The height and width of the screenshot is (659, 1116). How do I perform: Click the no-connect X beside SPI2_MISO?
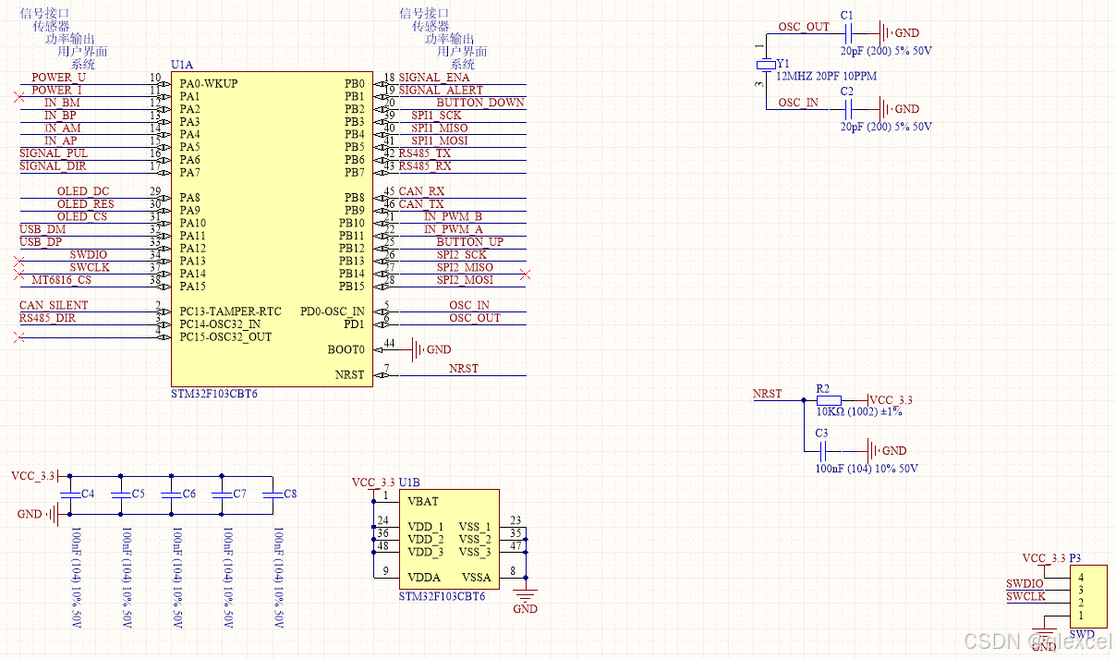pos(526,274)
